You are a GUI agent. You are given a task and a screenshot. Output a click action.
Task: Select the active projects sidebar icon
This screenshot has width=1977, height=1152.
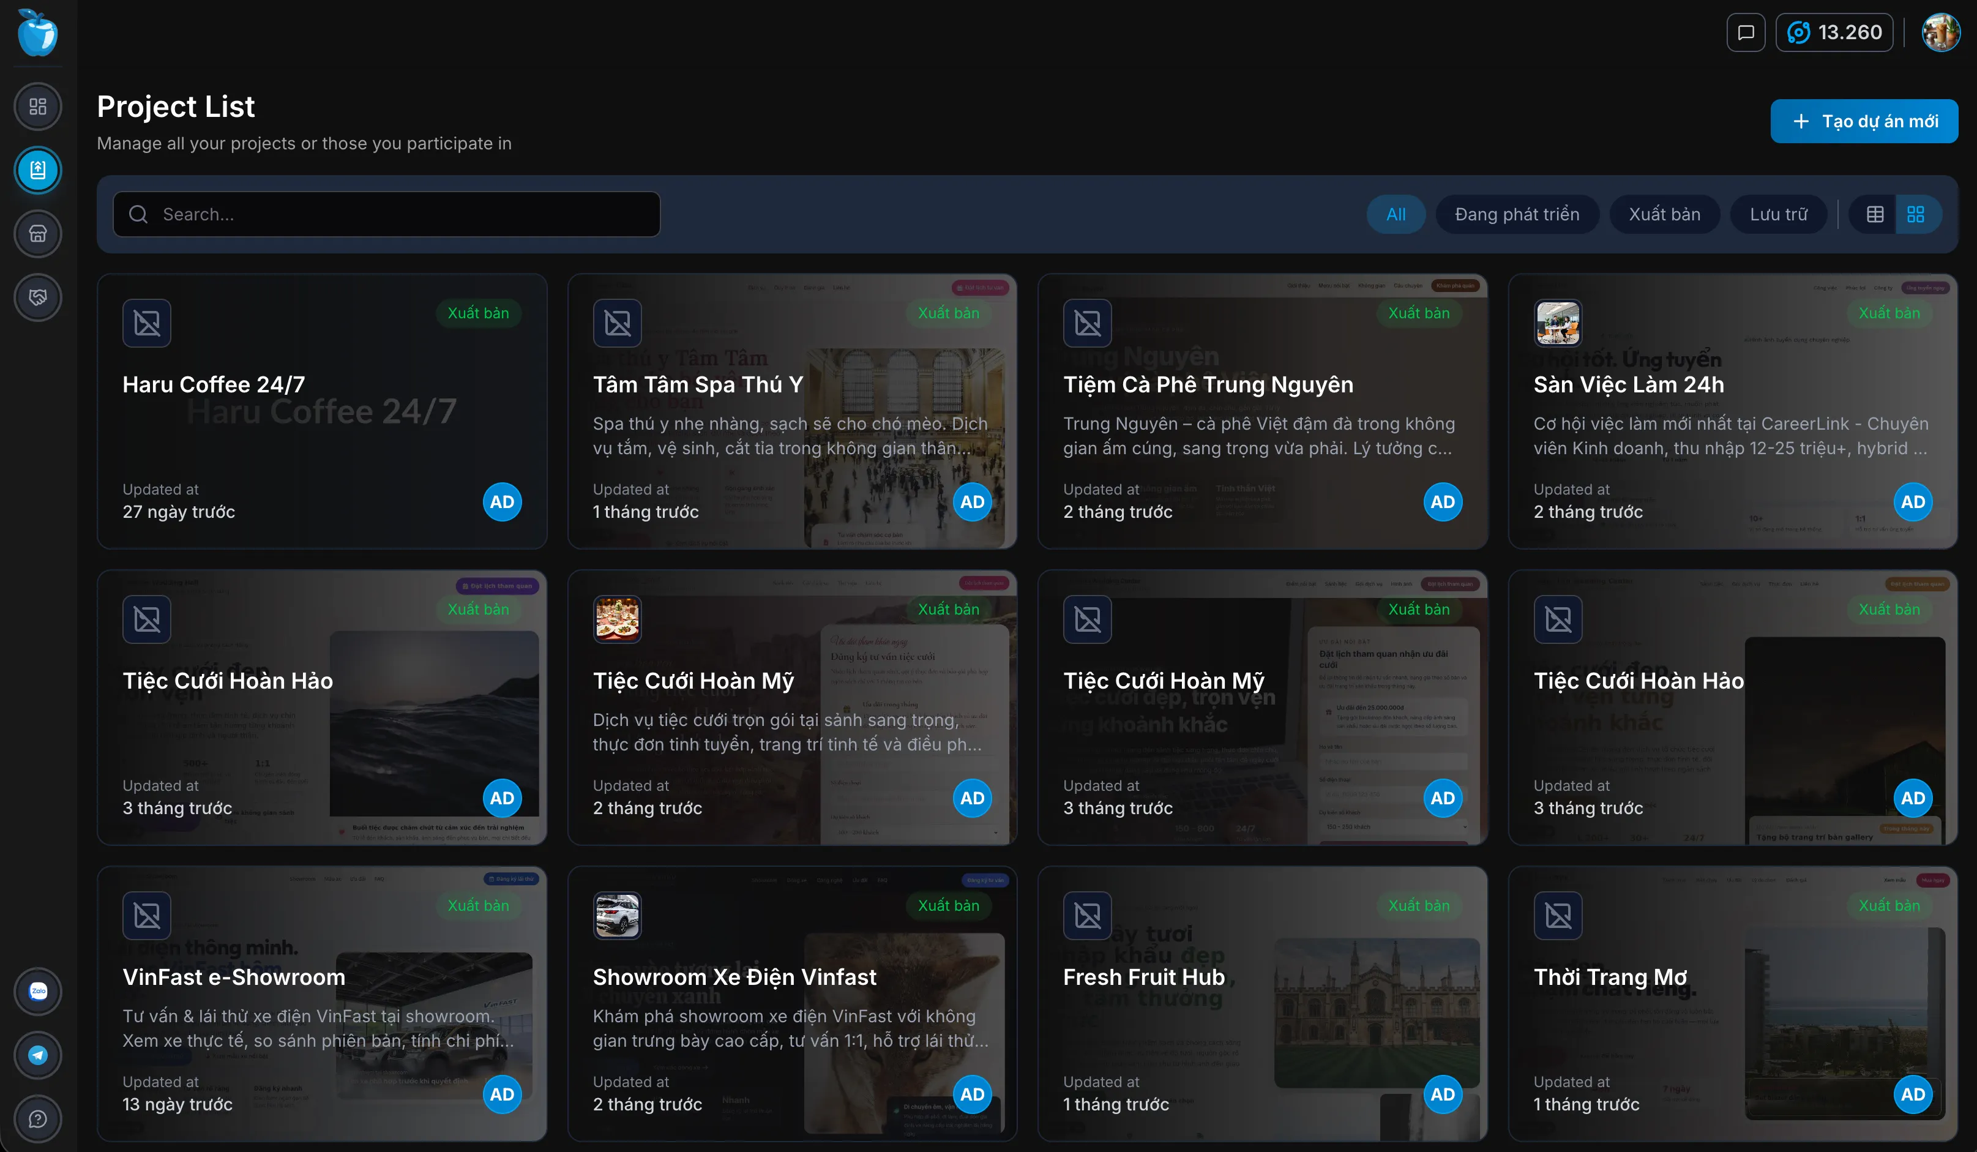click(38, 170)
